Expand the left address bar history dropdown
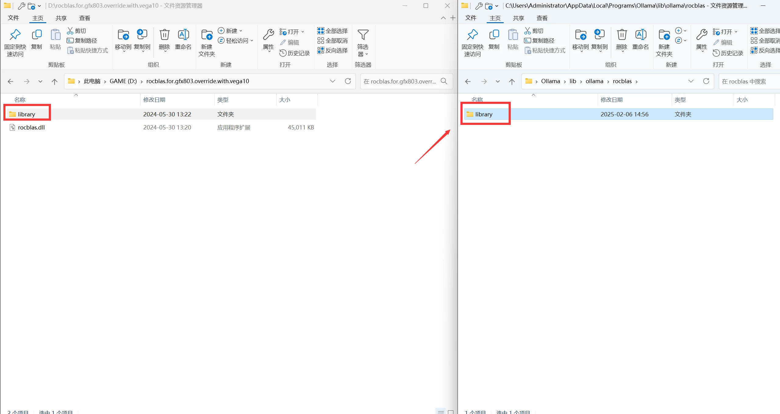This screenshot has width=780, height=414. [x=332, y=81]
